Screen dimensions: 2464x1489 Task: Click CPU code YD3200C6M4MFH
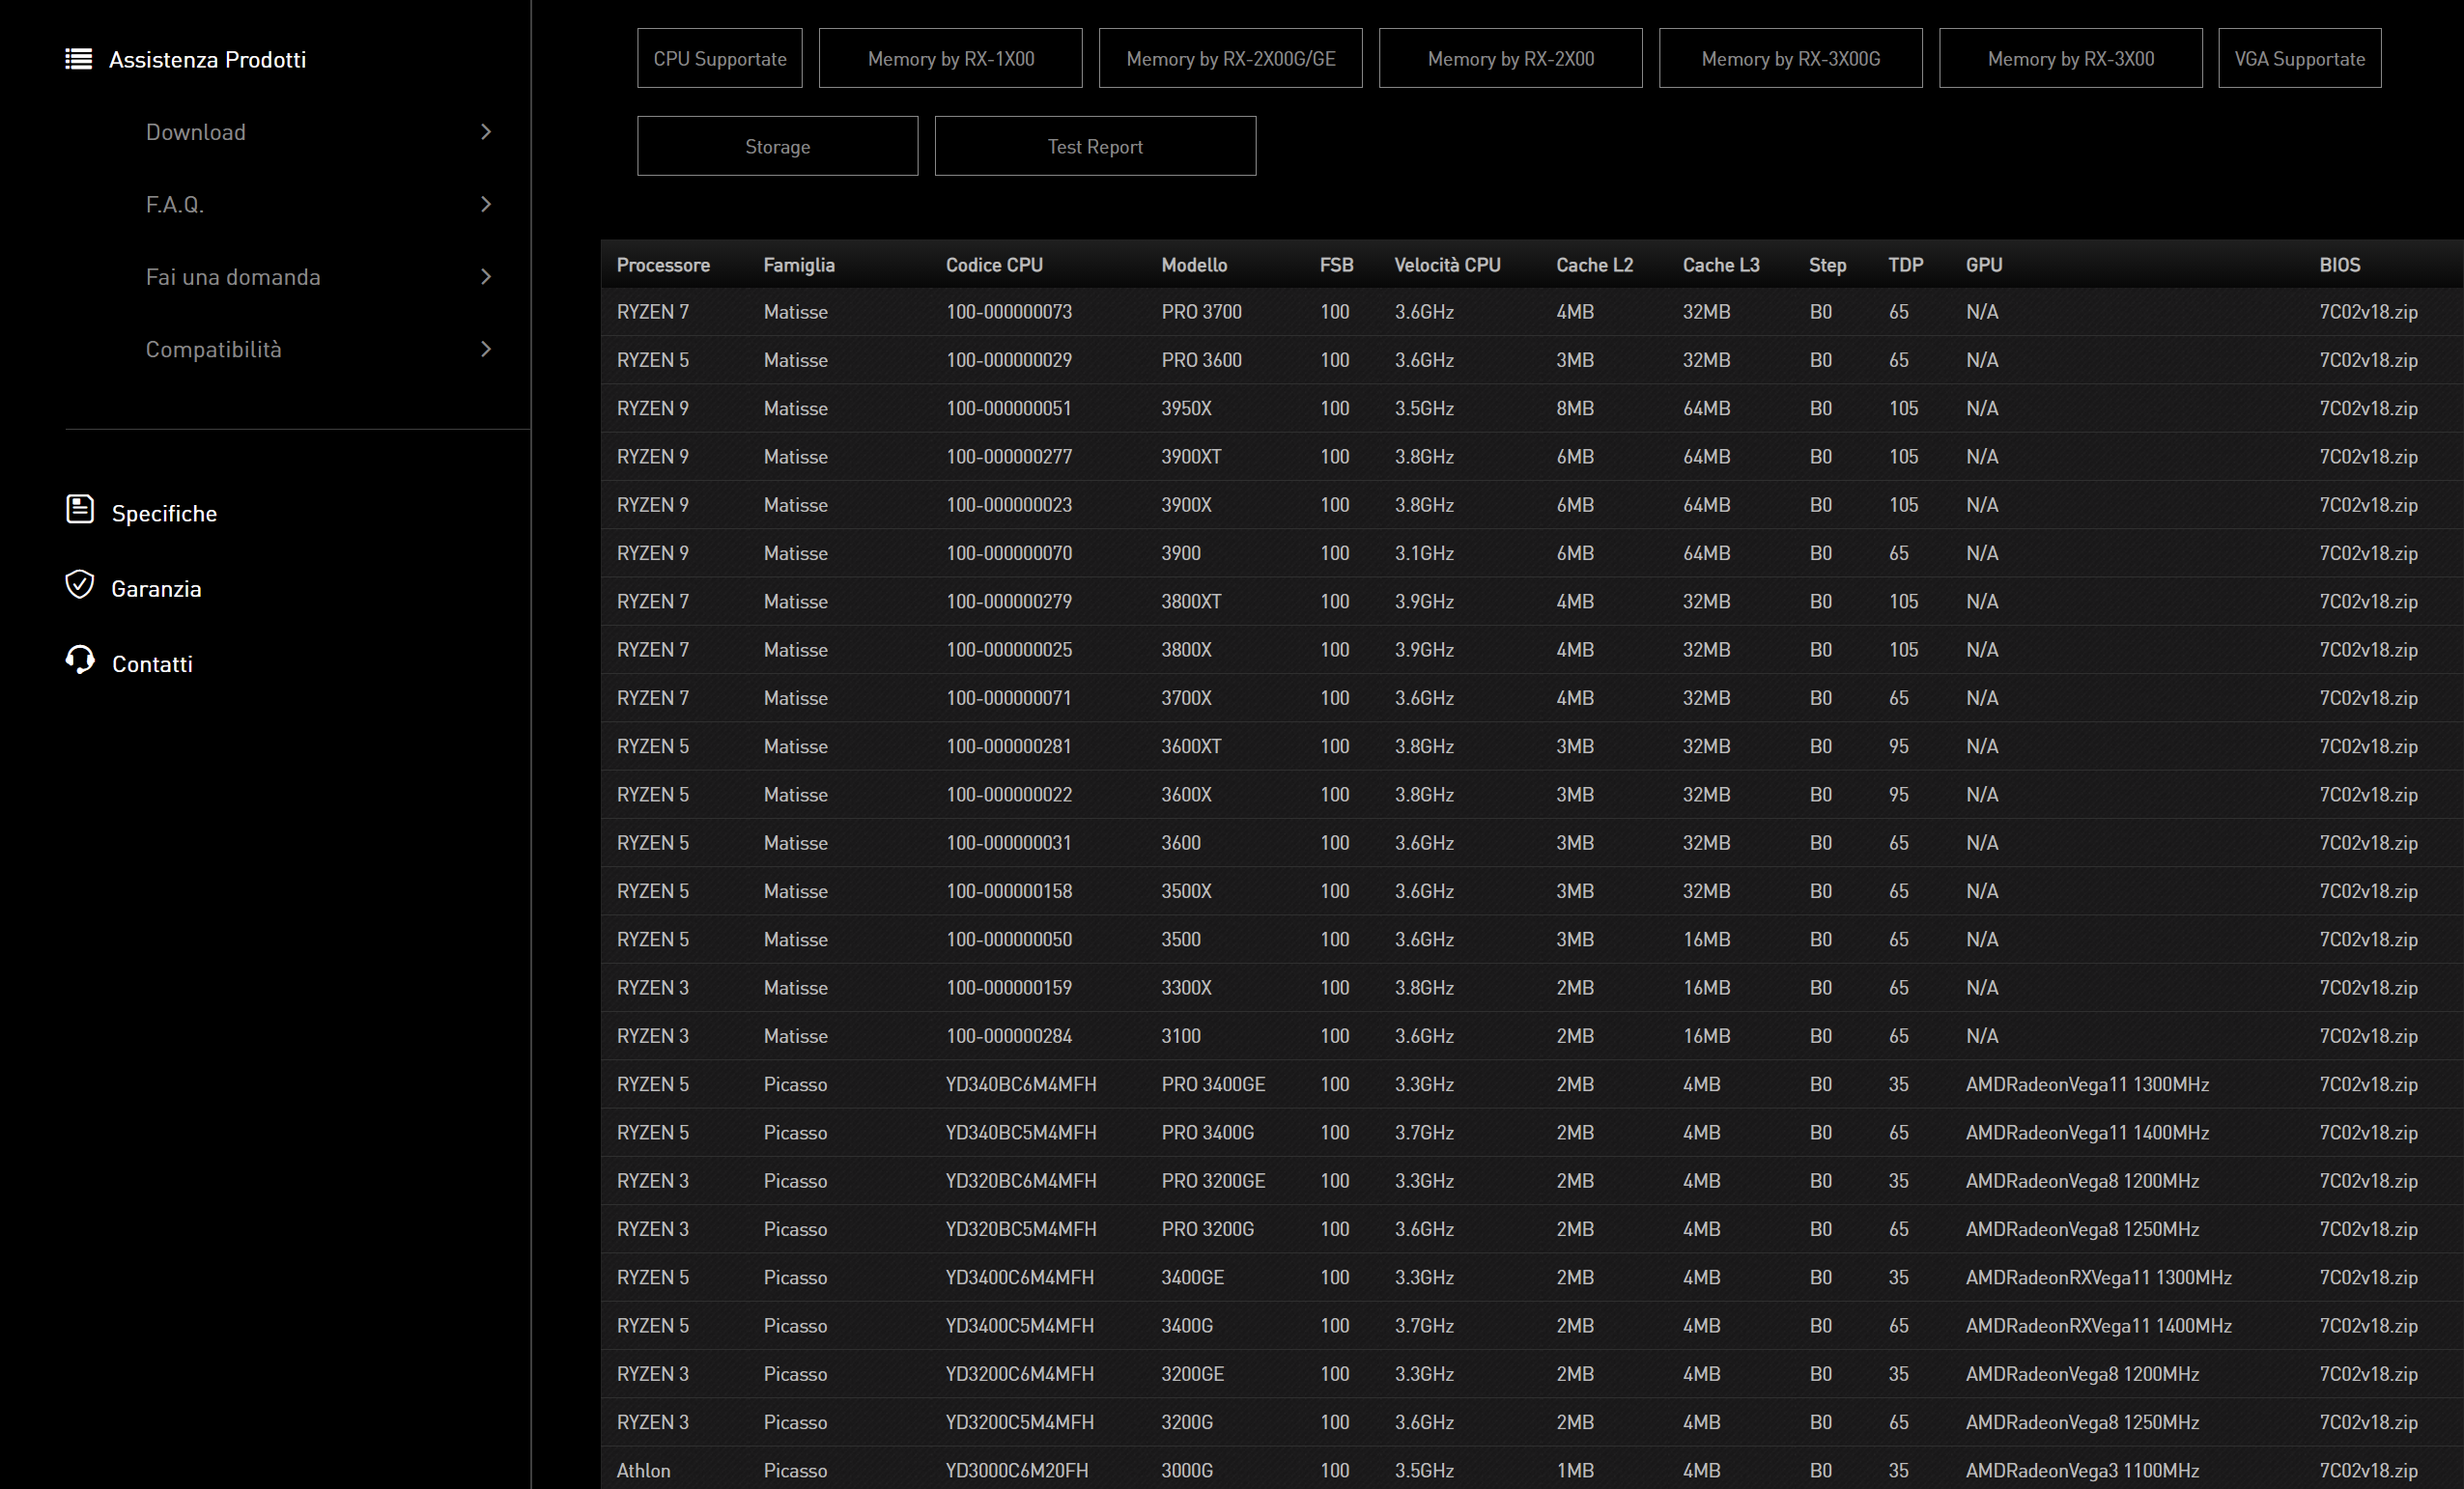point(1020,1374)
